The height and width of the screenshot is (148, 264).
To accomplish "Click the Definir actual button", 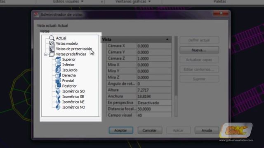I will point(199,40).
